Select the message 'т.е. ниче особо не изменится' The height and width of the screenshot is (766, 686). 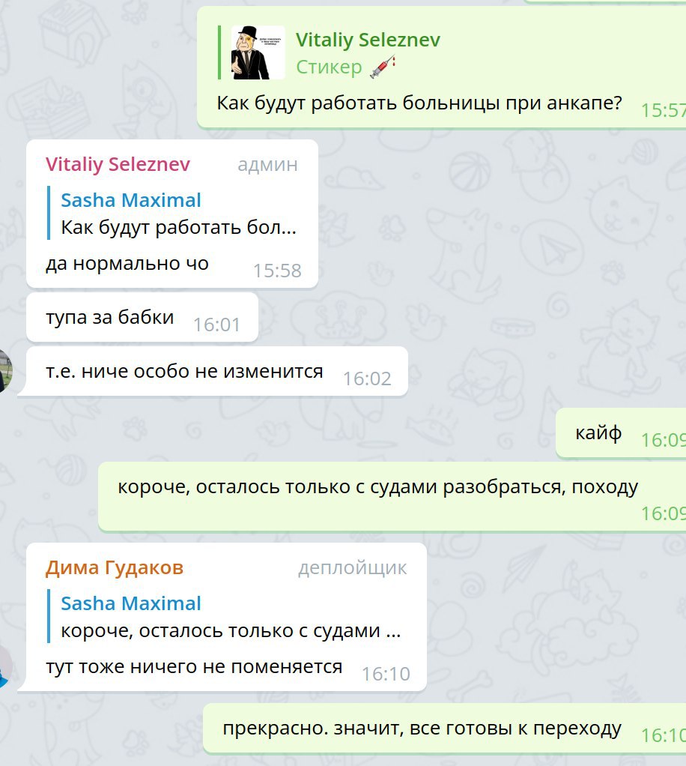coord(184,371)
